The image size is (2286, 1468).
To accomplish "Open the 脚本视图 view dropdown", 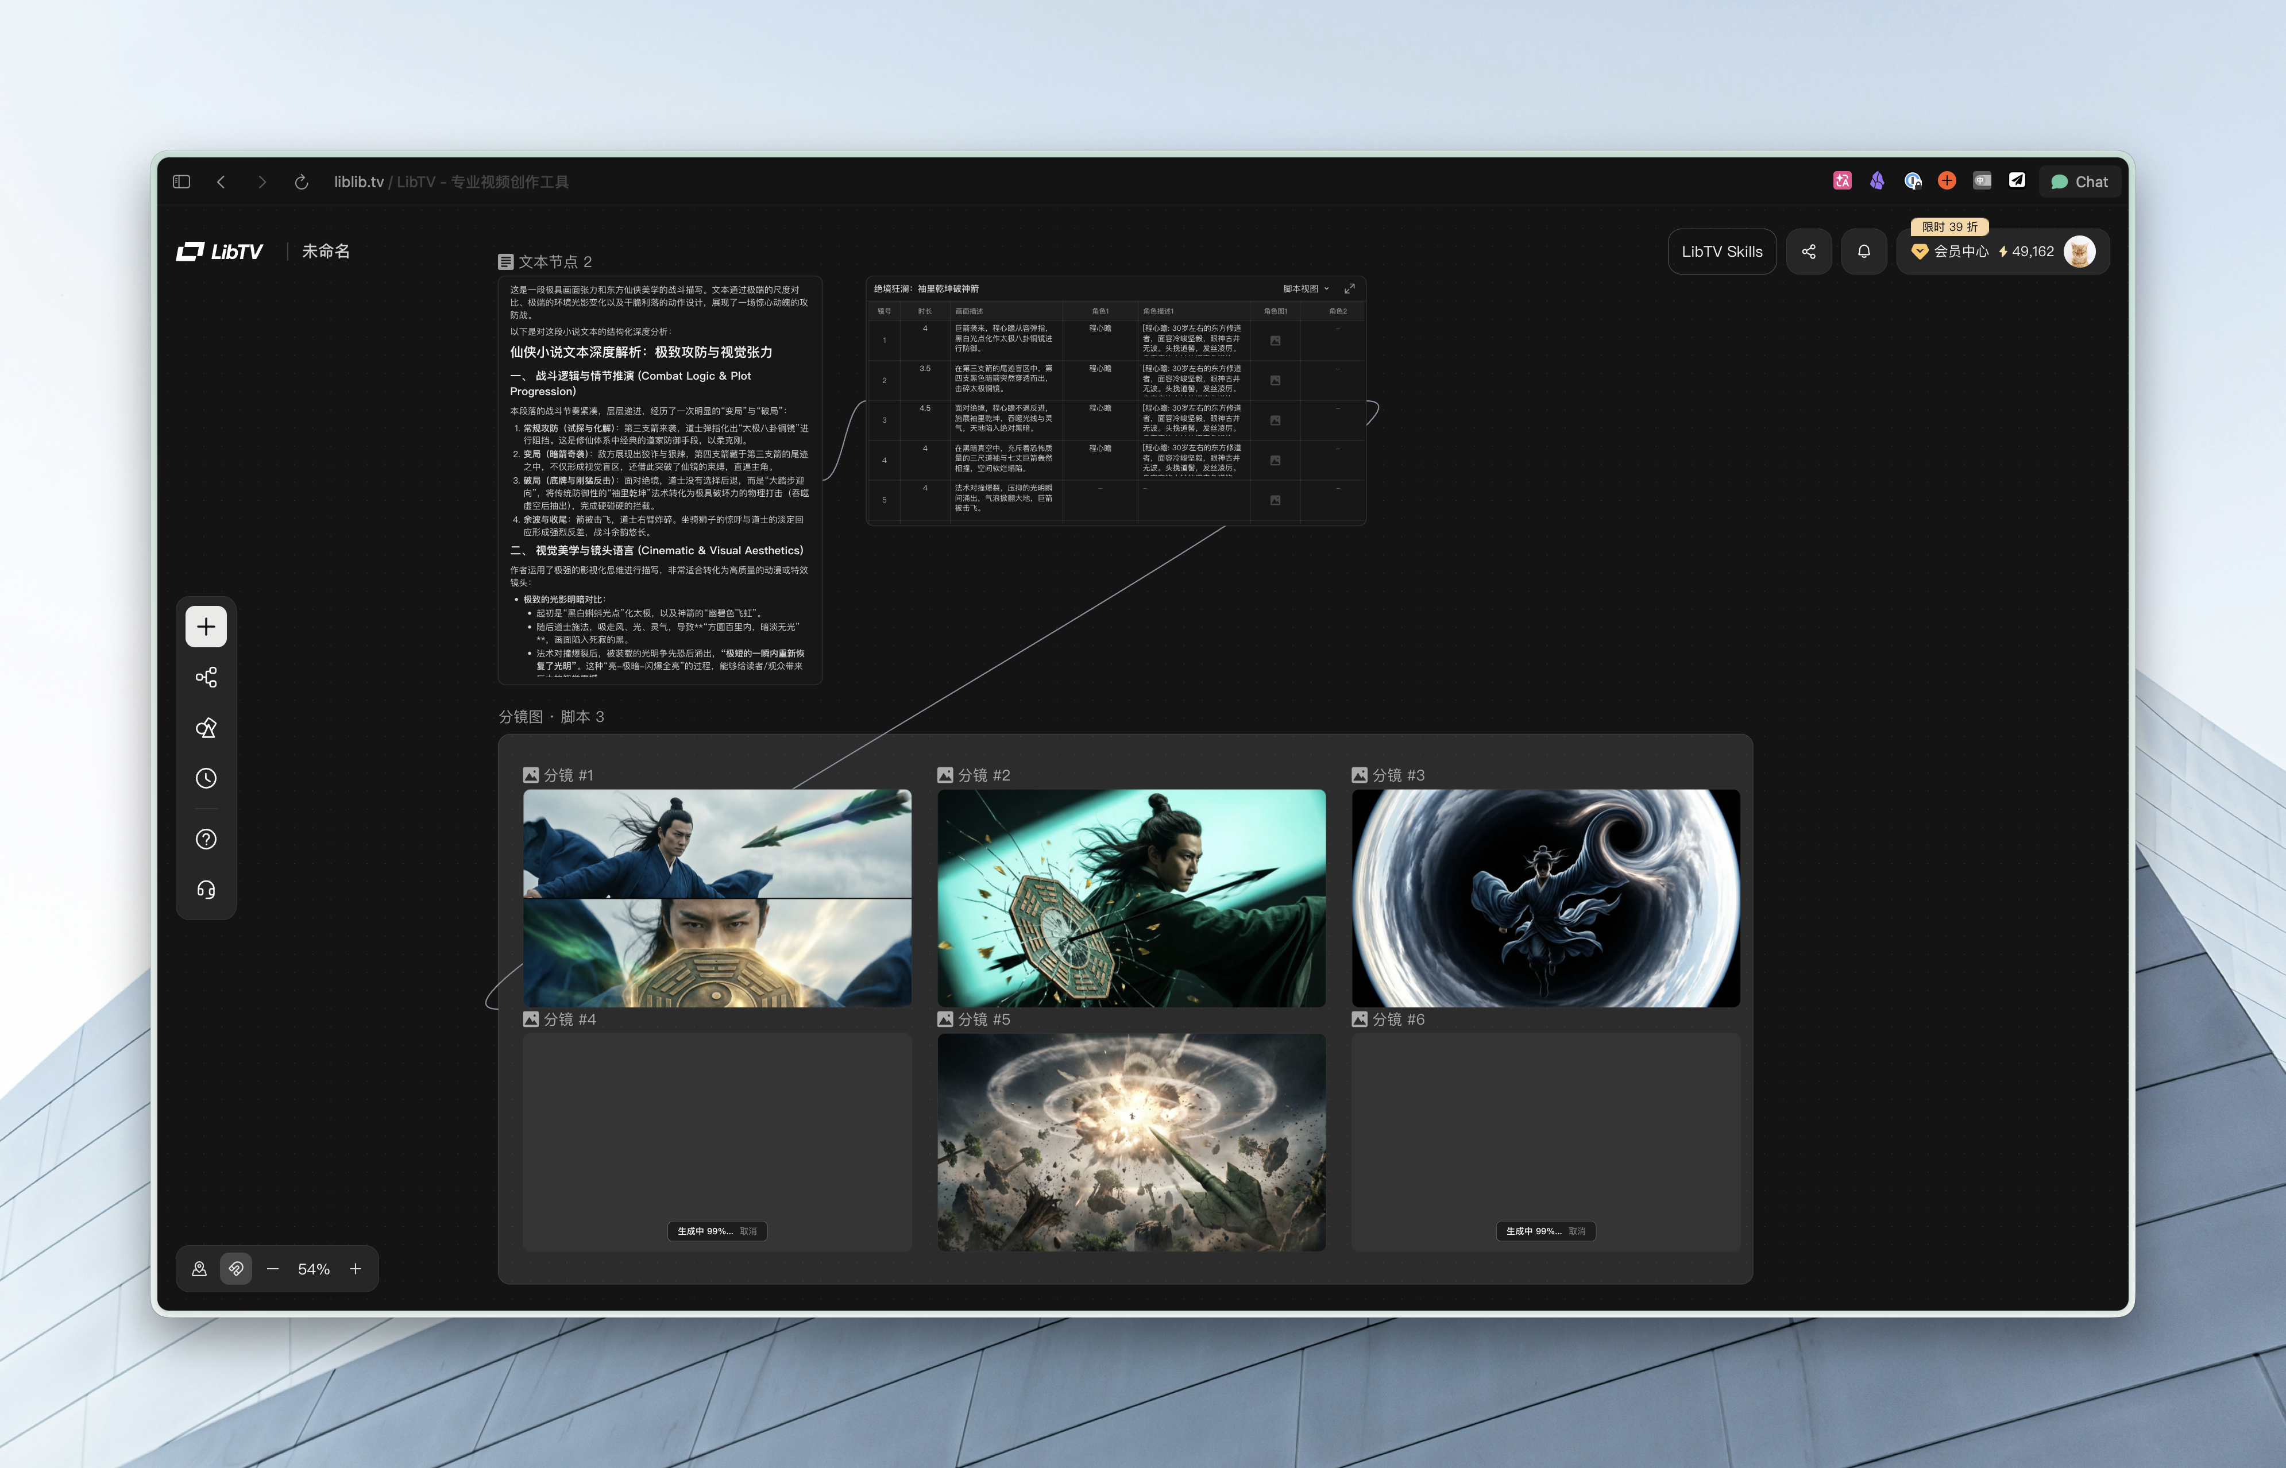I will [1305, 289].
